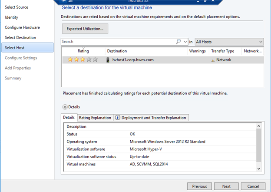Image resolution: width=271 pixels, height=192 pixels.
Task: Click the remote session pin icon
Action: pos(63,1)
